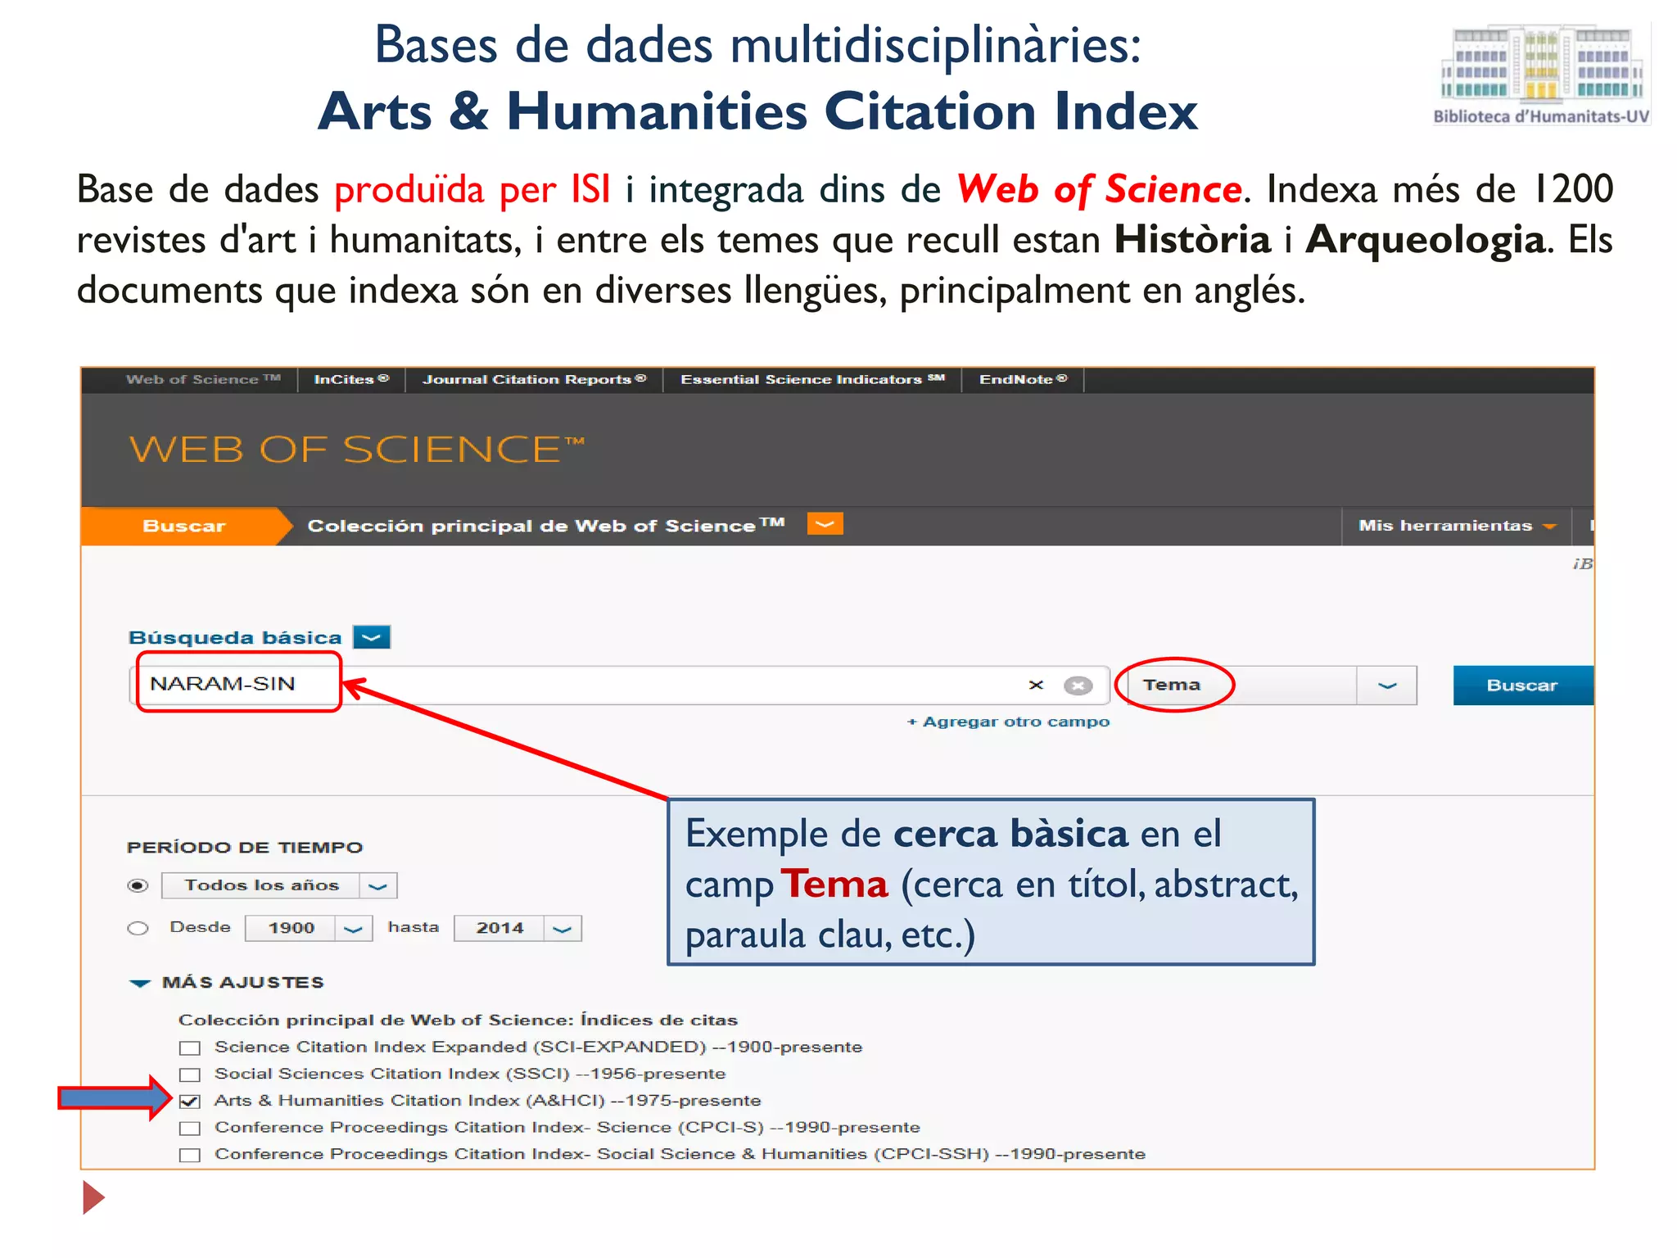Screen dimensions: 1677x1258
Task: Select the Desde year range radio button
Action: [x=138, y=928]
